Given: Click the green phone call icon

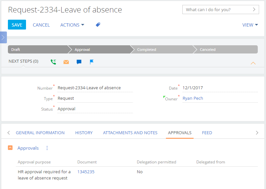Looking at the screenshot, I should (x=53, y=62).
